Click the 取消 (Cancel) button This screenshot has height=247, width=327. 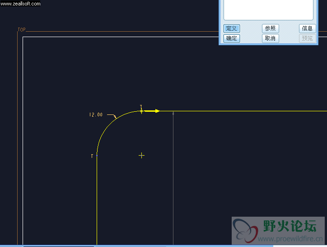[270, 38]
